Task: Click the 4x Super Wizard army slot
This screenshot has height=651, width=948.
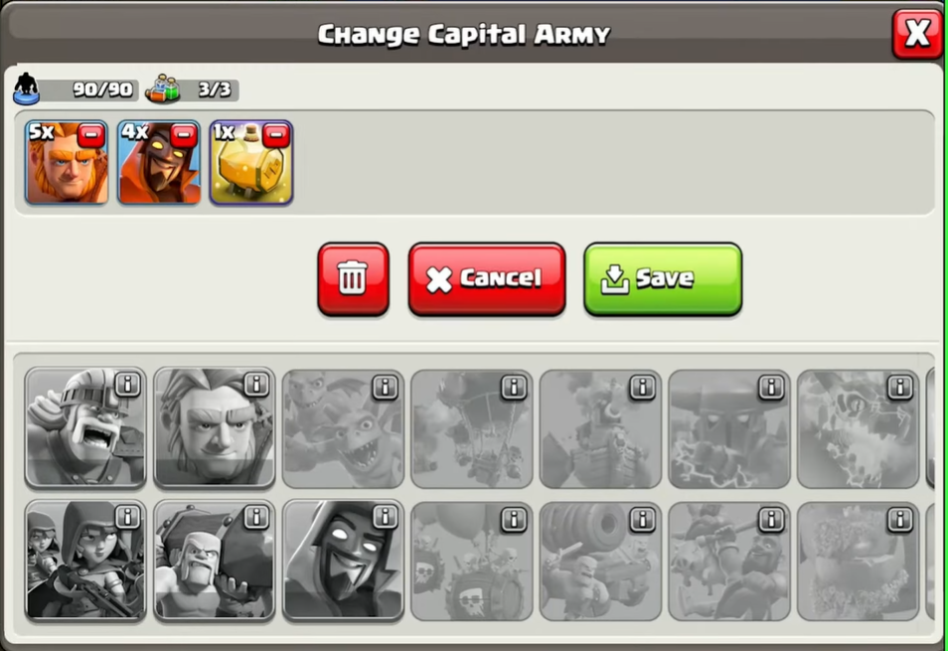Action: 159,163
